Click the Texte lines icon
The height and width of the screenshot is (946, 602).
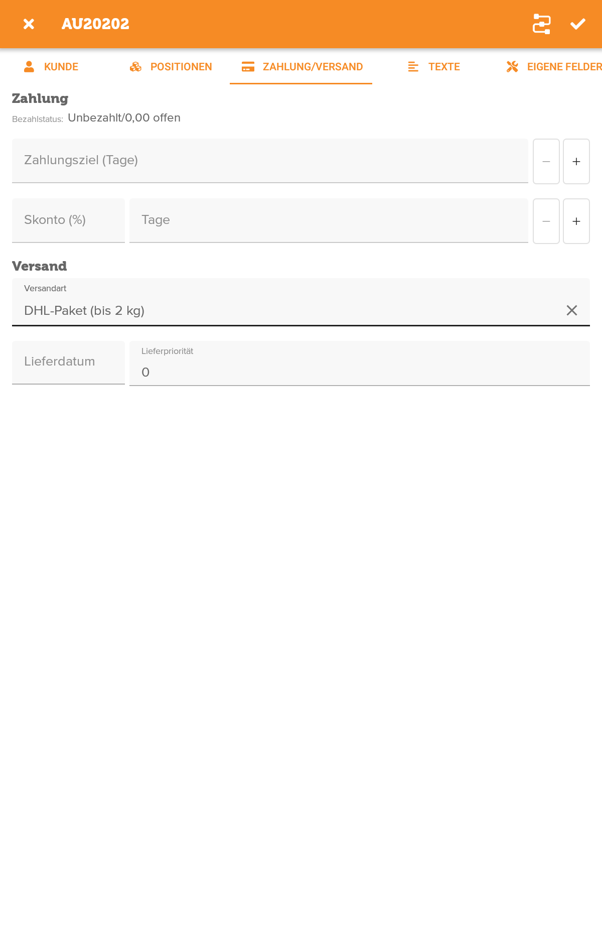tap(413, 66)
